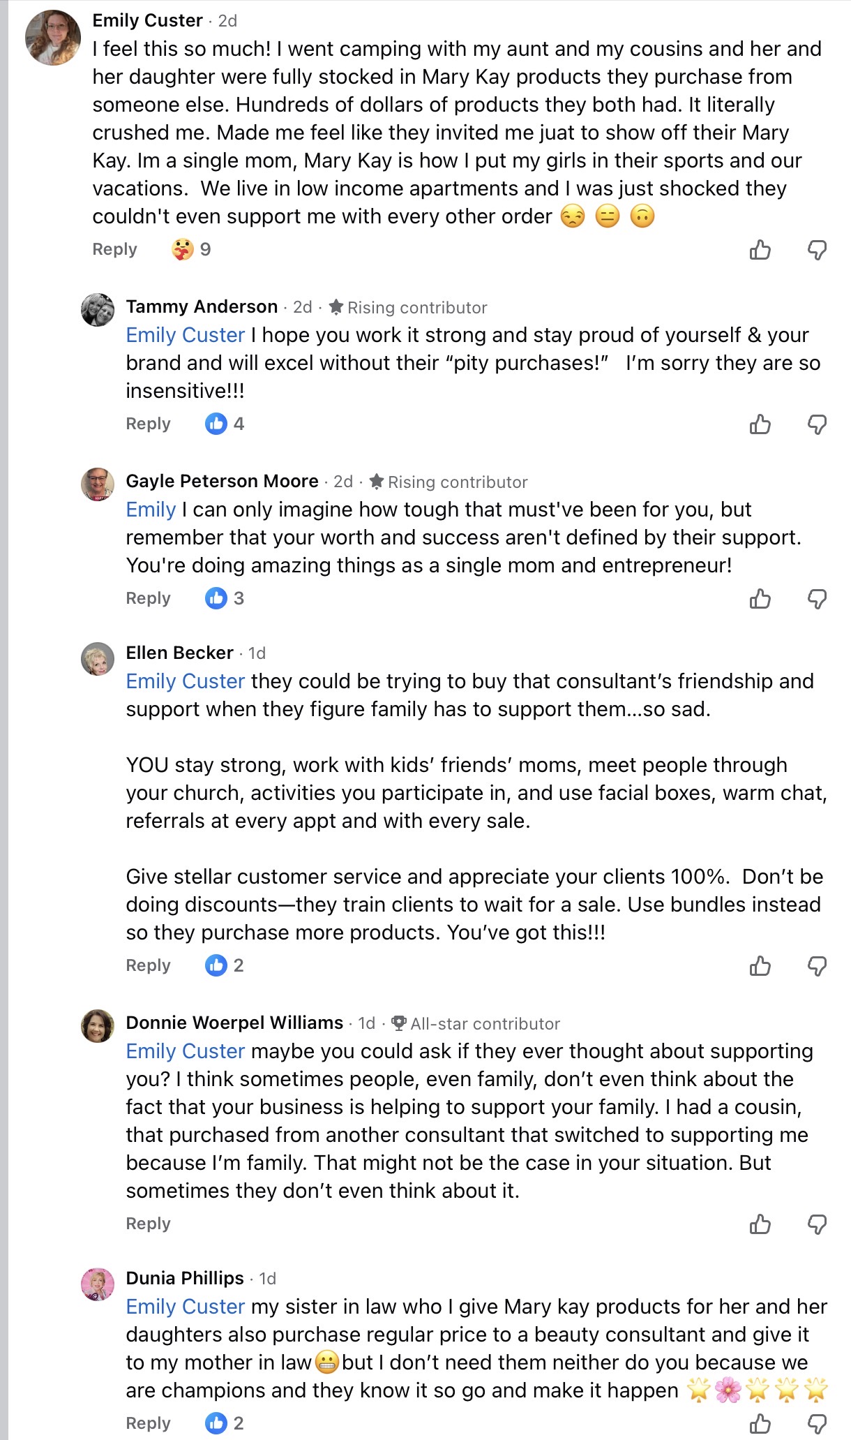
Task: Open Emily Custer's profile picture
Action: 53,38
